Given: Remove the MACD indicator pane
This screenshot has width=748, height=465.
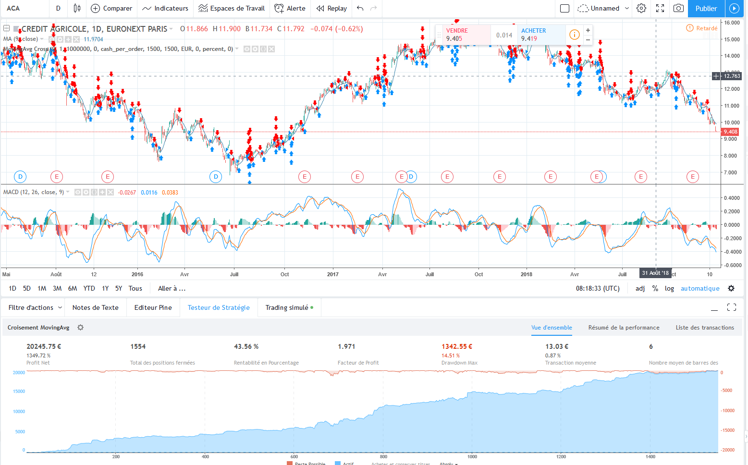Looking at the screenshot, I should click(x=110, y=192).
